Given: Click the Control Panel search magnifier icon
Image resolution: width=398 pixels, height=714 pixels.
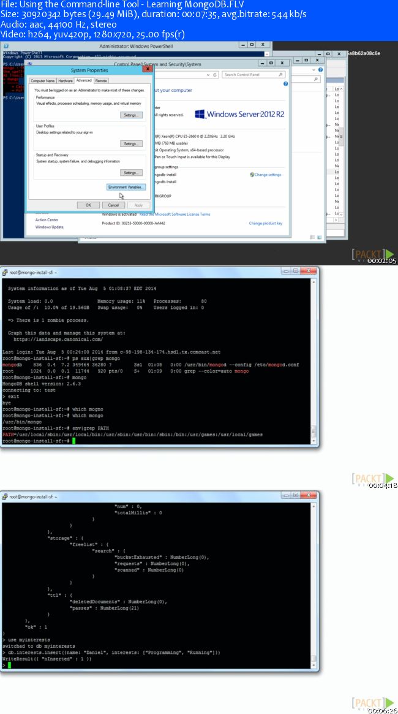Looking at the screenshot, I should pos(280,75).
